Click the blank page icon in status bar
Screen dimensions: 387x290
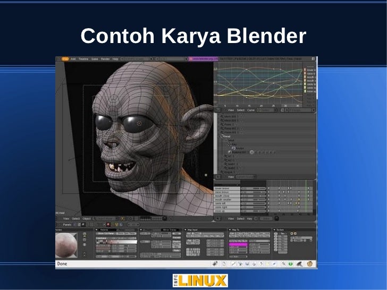pyautogui.click(x=224, y=264)
